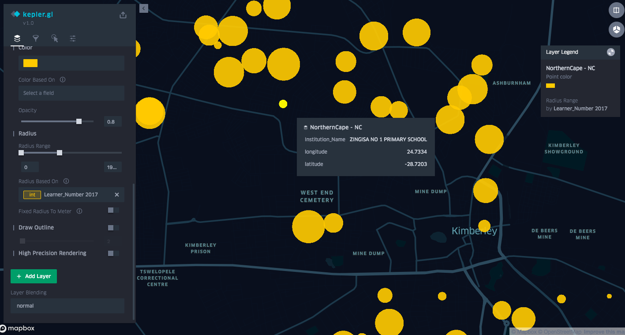The image size is (625, 335).
Task: Click the Kimberley city label
Action: point(474,231)
